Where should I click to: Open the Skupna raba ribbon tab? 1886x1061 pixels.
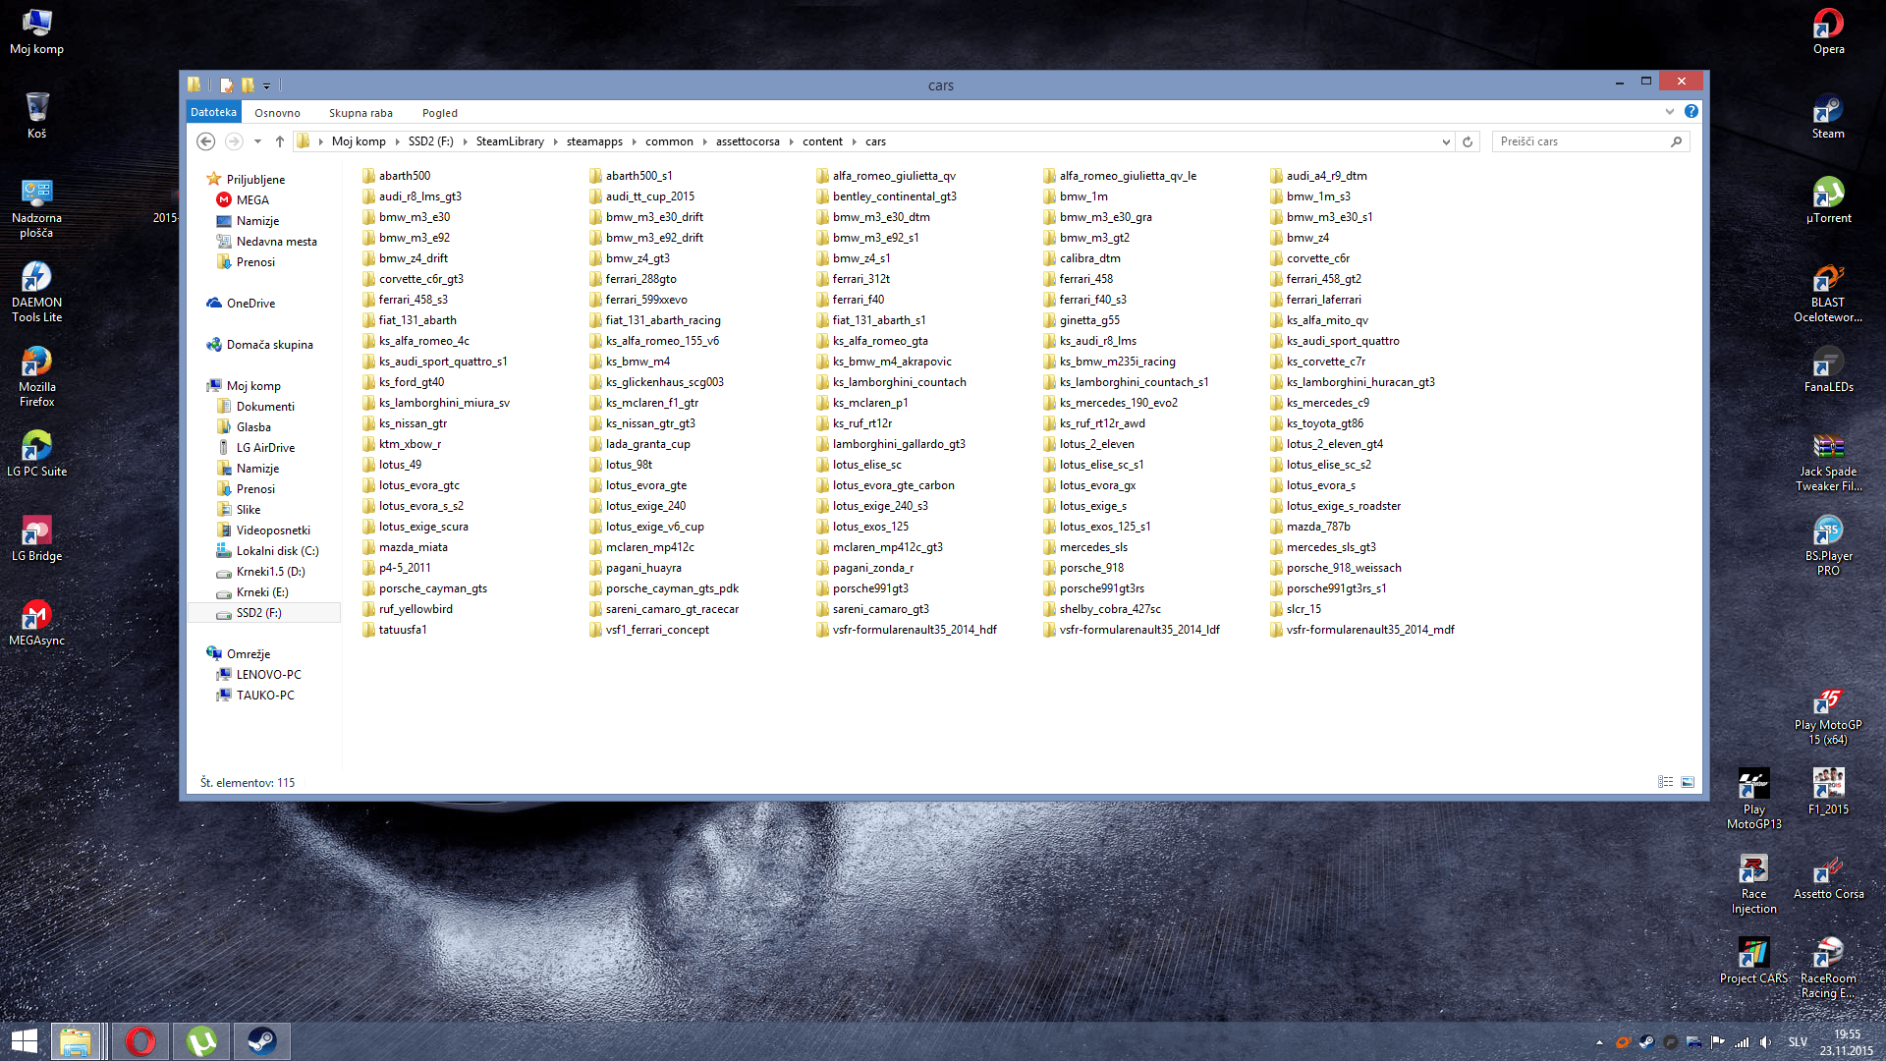tap(361, 113)
